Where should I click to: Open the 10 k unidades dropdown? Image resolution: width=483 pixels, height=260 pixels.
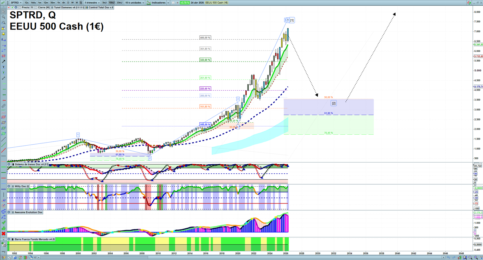135,3
